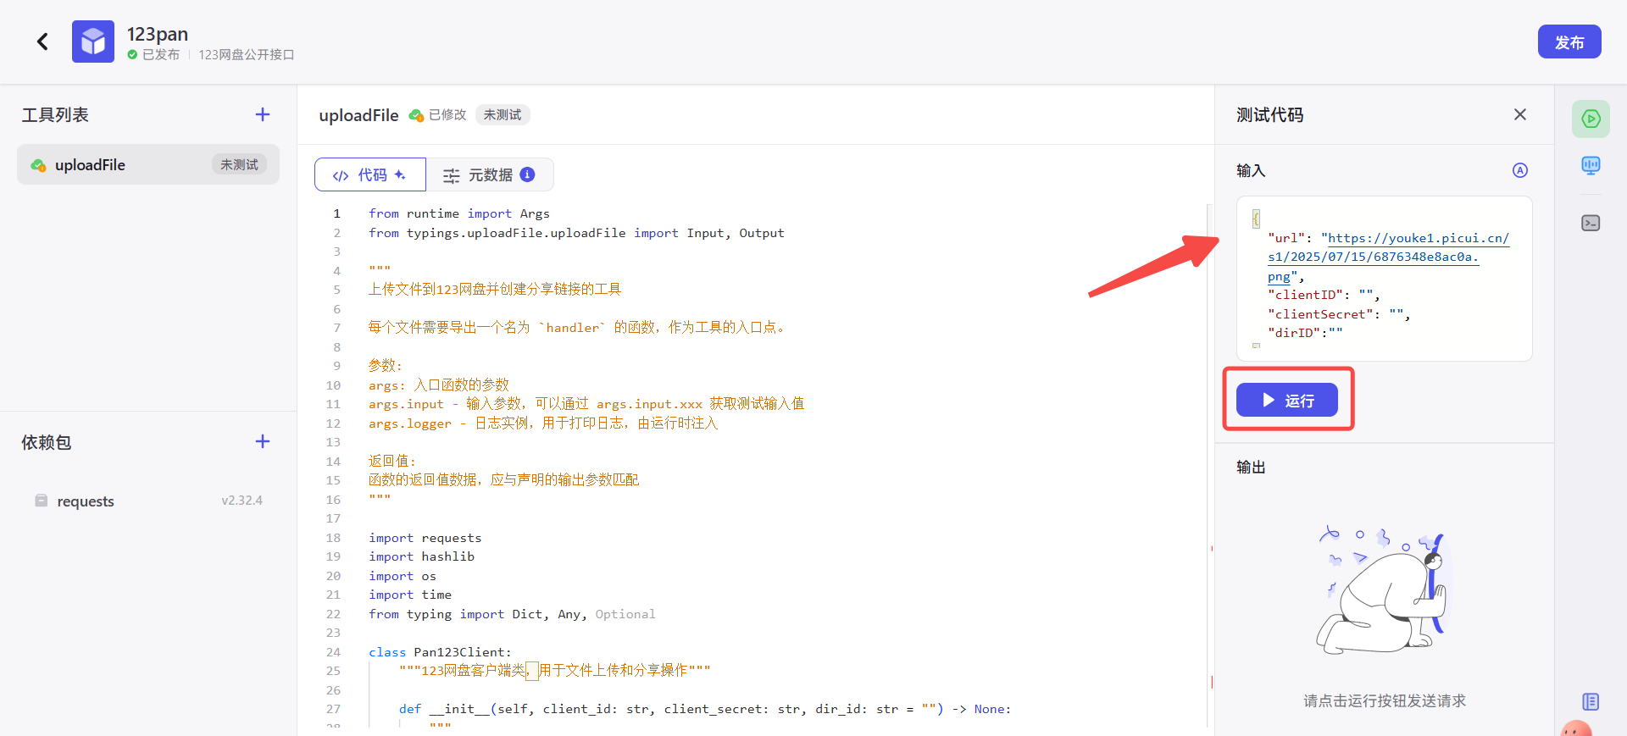Click the auto-generate input icon next to 输入
Screen dimensions: 1627x736
(x=1520, y=170)
